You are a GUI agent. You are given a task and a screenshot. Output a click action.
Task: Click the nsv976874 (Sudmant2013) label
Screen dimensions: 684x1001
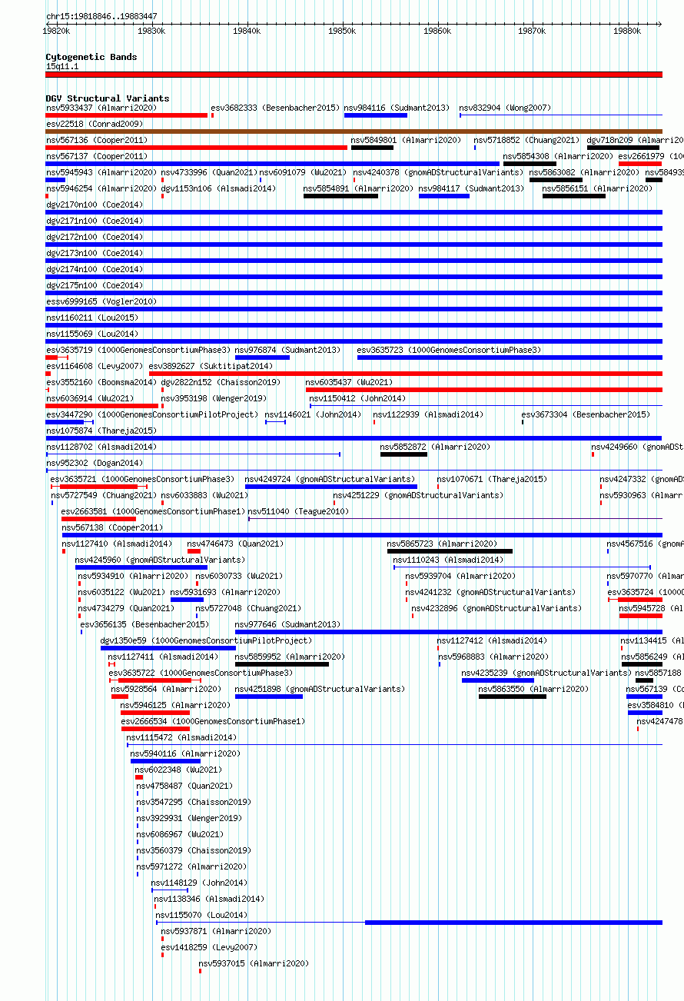[287, 350]
